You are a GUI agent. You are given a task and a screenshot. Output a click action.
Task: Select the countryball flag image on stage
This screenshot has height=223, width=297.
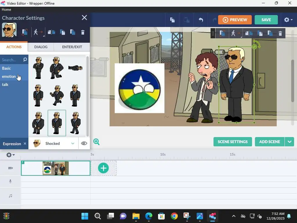coord(140,88)
